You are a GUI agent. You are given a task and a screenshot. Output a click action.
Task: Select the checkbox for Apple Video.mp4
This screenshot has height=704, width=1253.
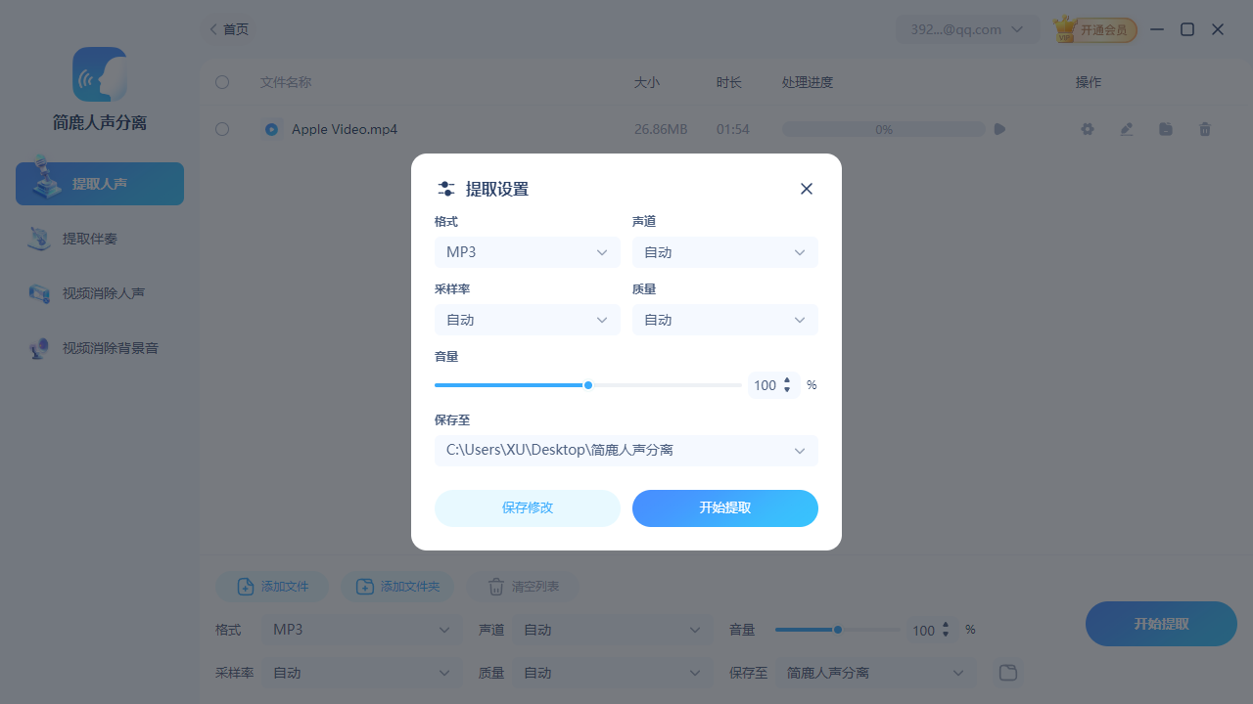tap(222, 129)
